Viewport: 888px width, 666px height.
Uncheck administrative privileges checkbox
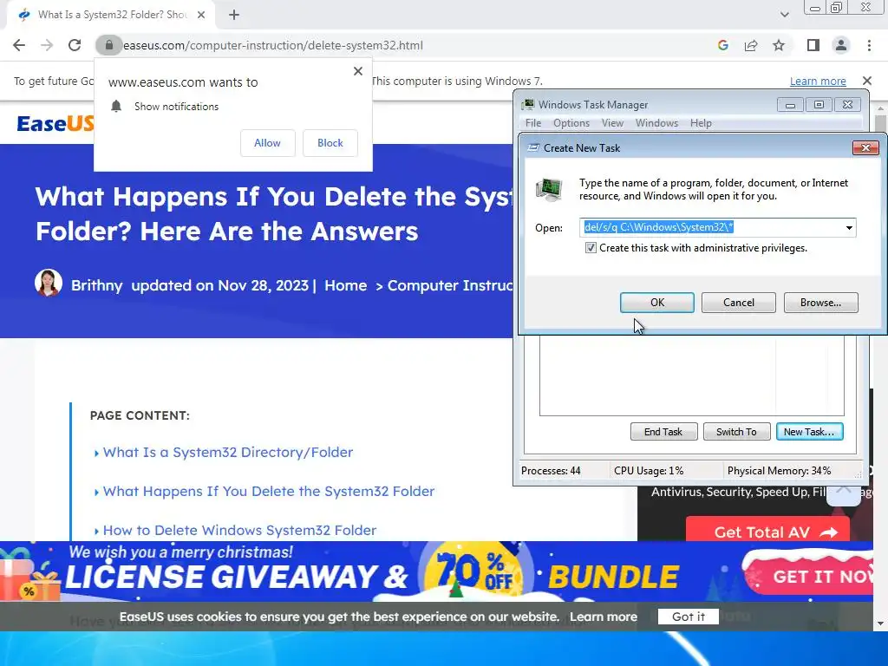[591, 248]
